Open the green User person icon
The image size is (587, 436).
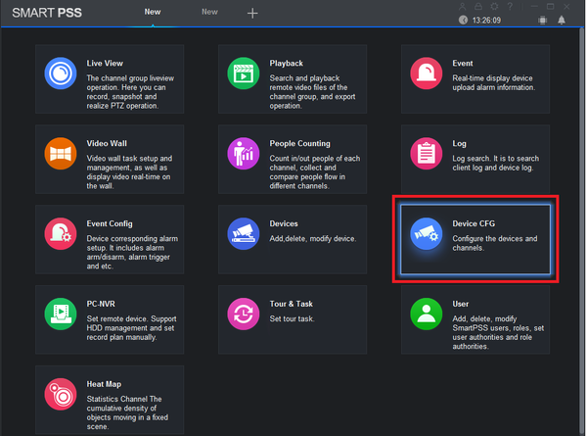426,314
